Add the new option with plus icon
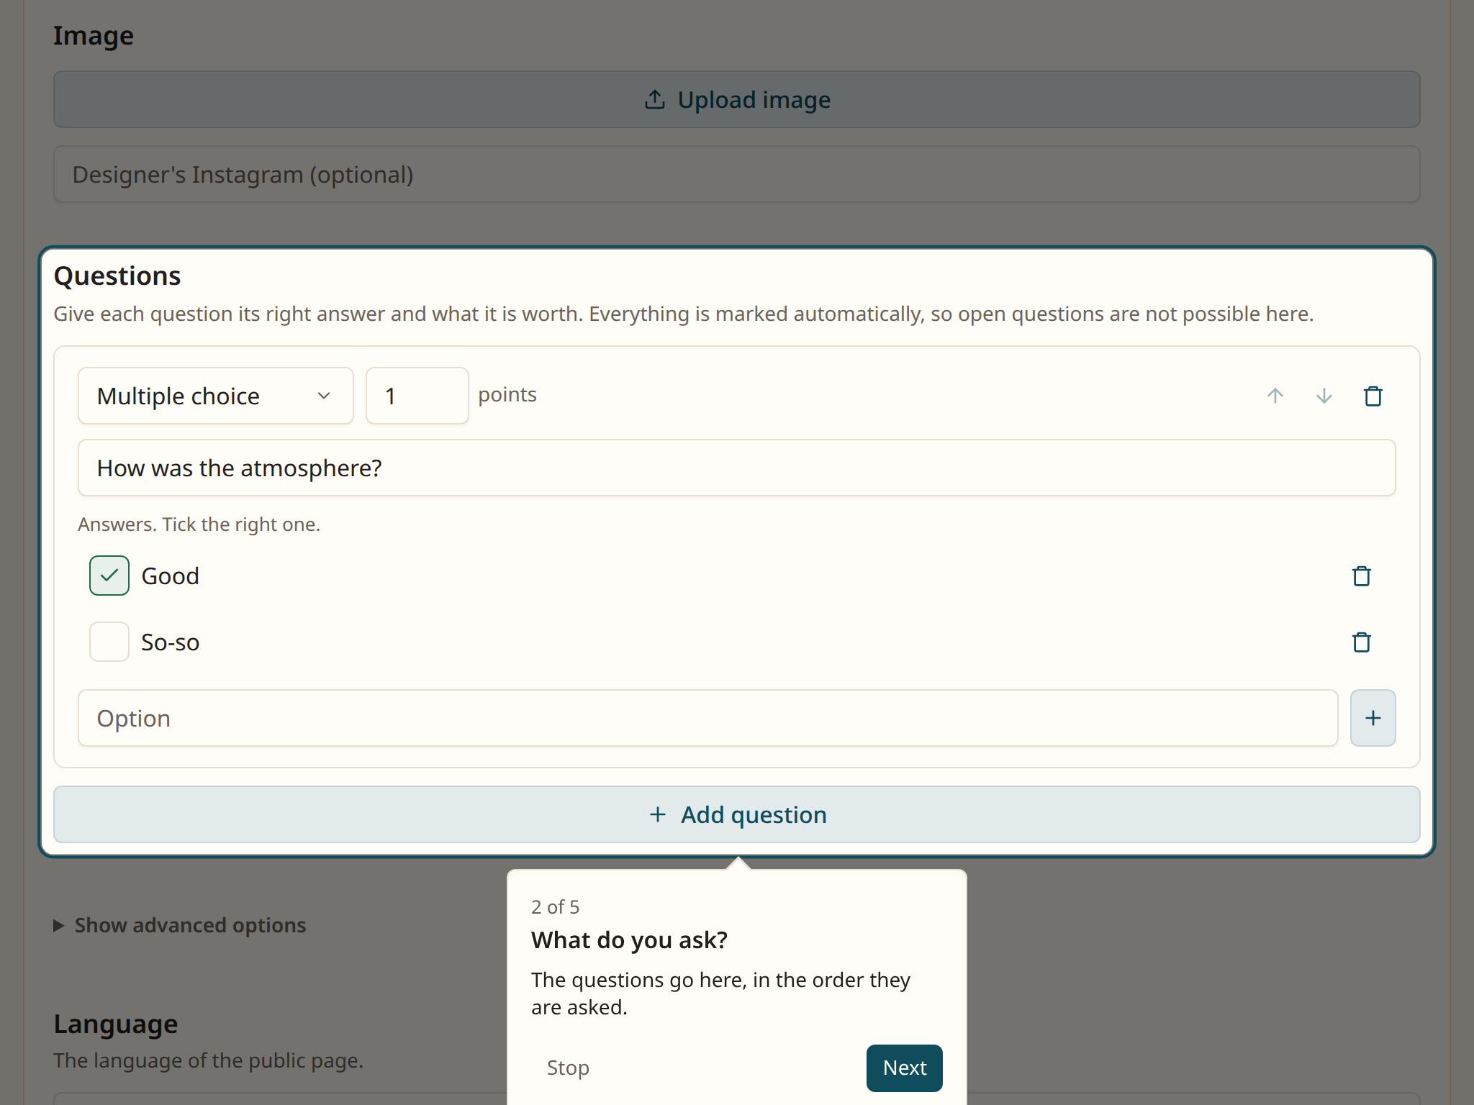 (1373, 718)
